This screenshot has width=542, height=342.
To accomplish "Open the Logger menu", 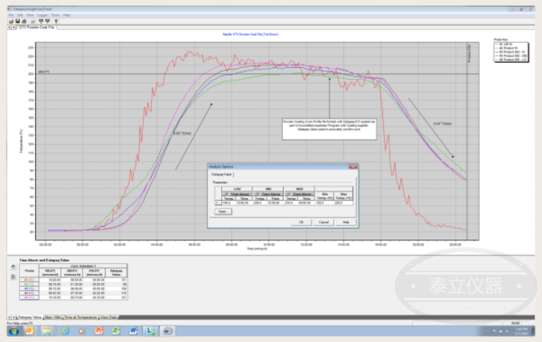I will [42, 15].
